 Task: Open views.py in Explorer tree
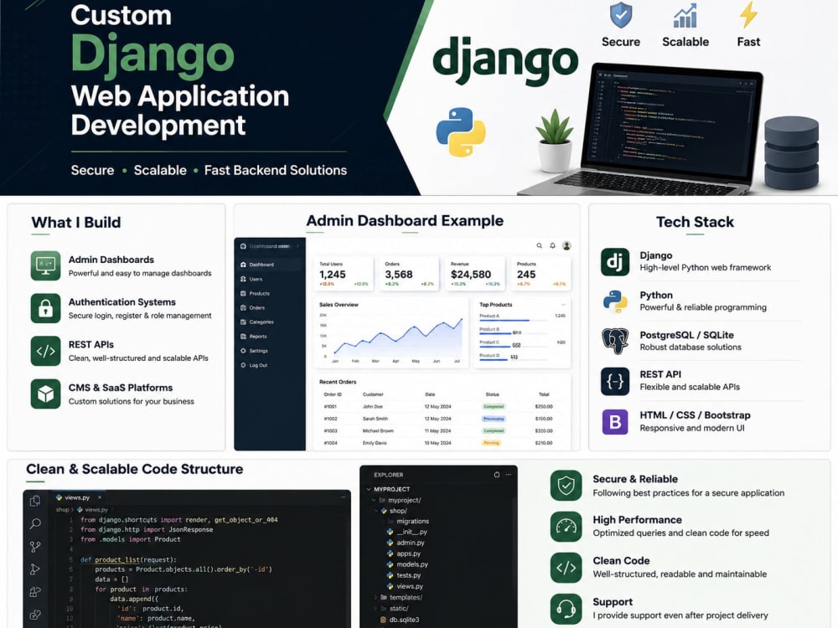(x=405, y=586)
